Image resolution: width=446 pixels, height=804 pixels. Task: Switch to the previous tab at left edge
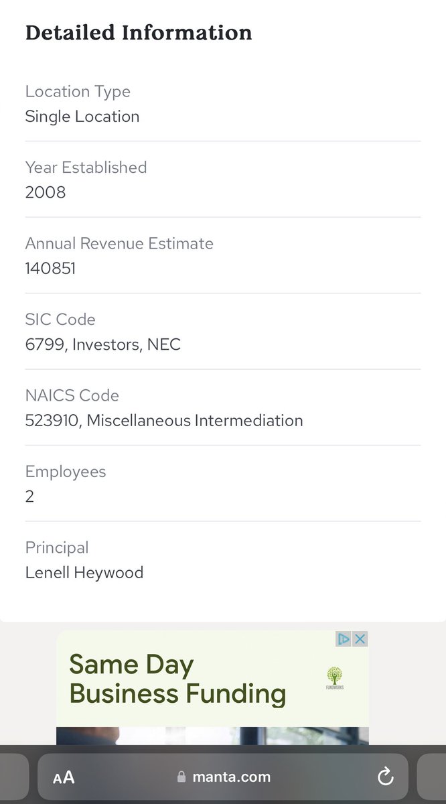[x=13, y=777]
